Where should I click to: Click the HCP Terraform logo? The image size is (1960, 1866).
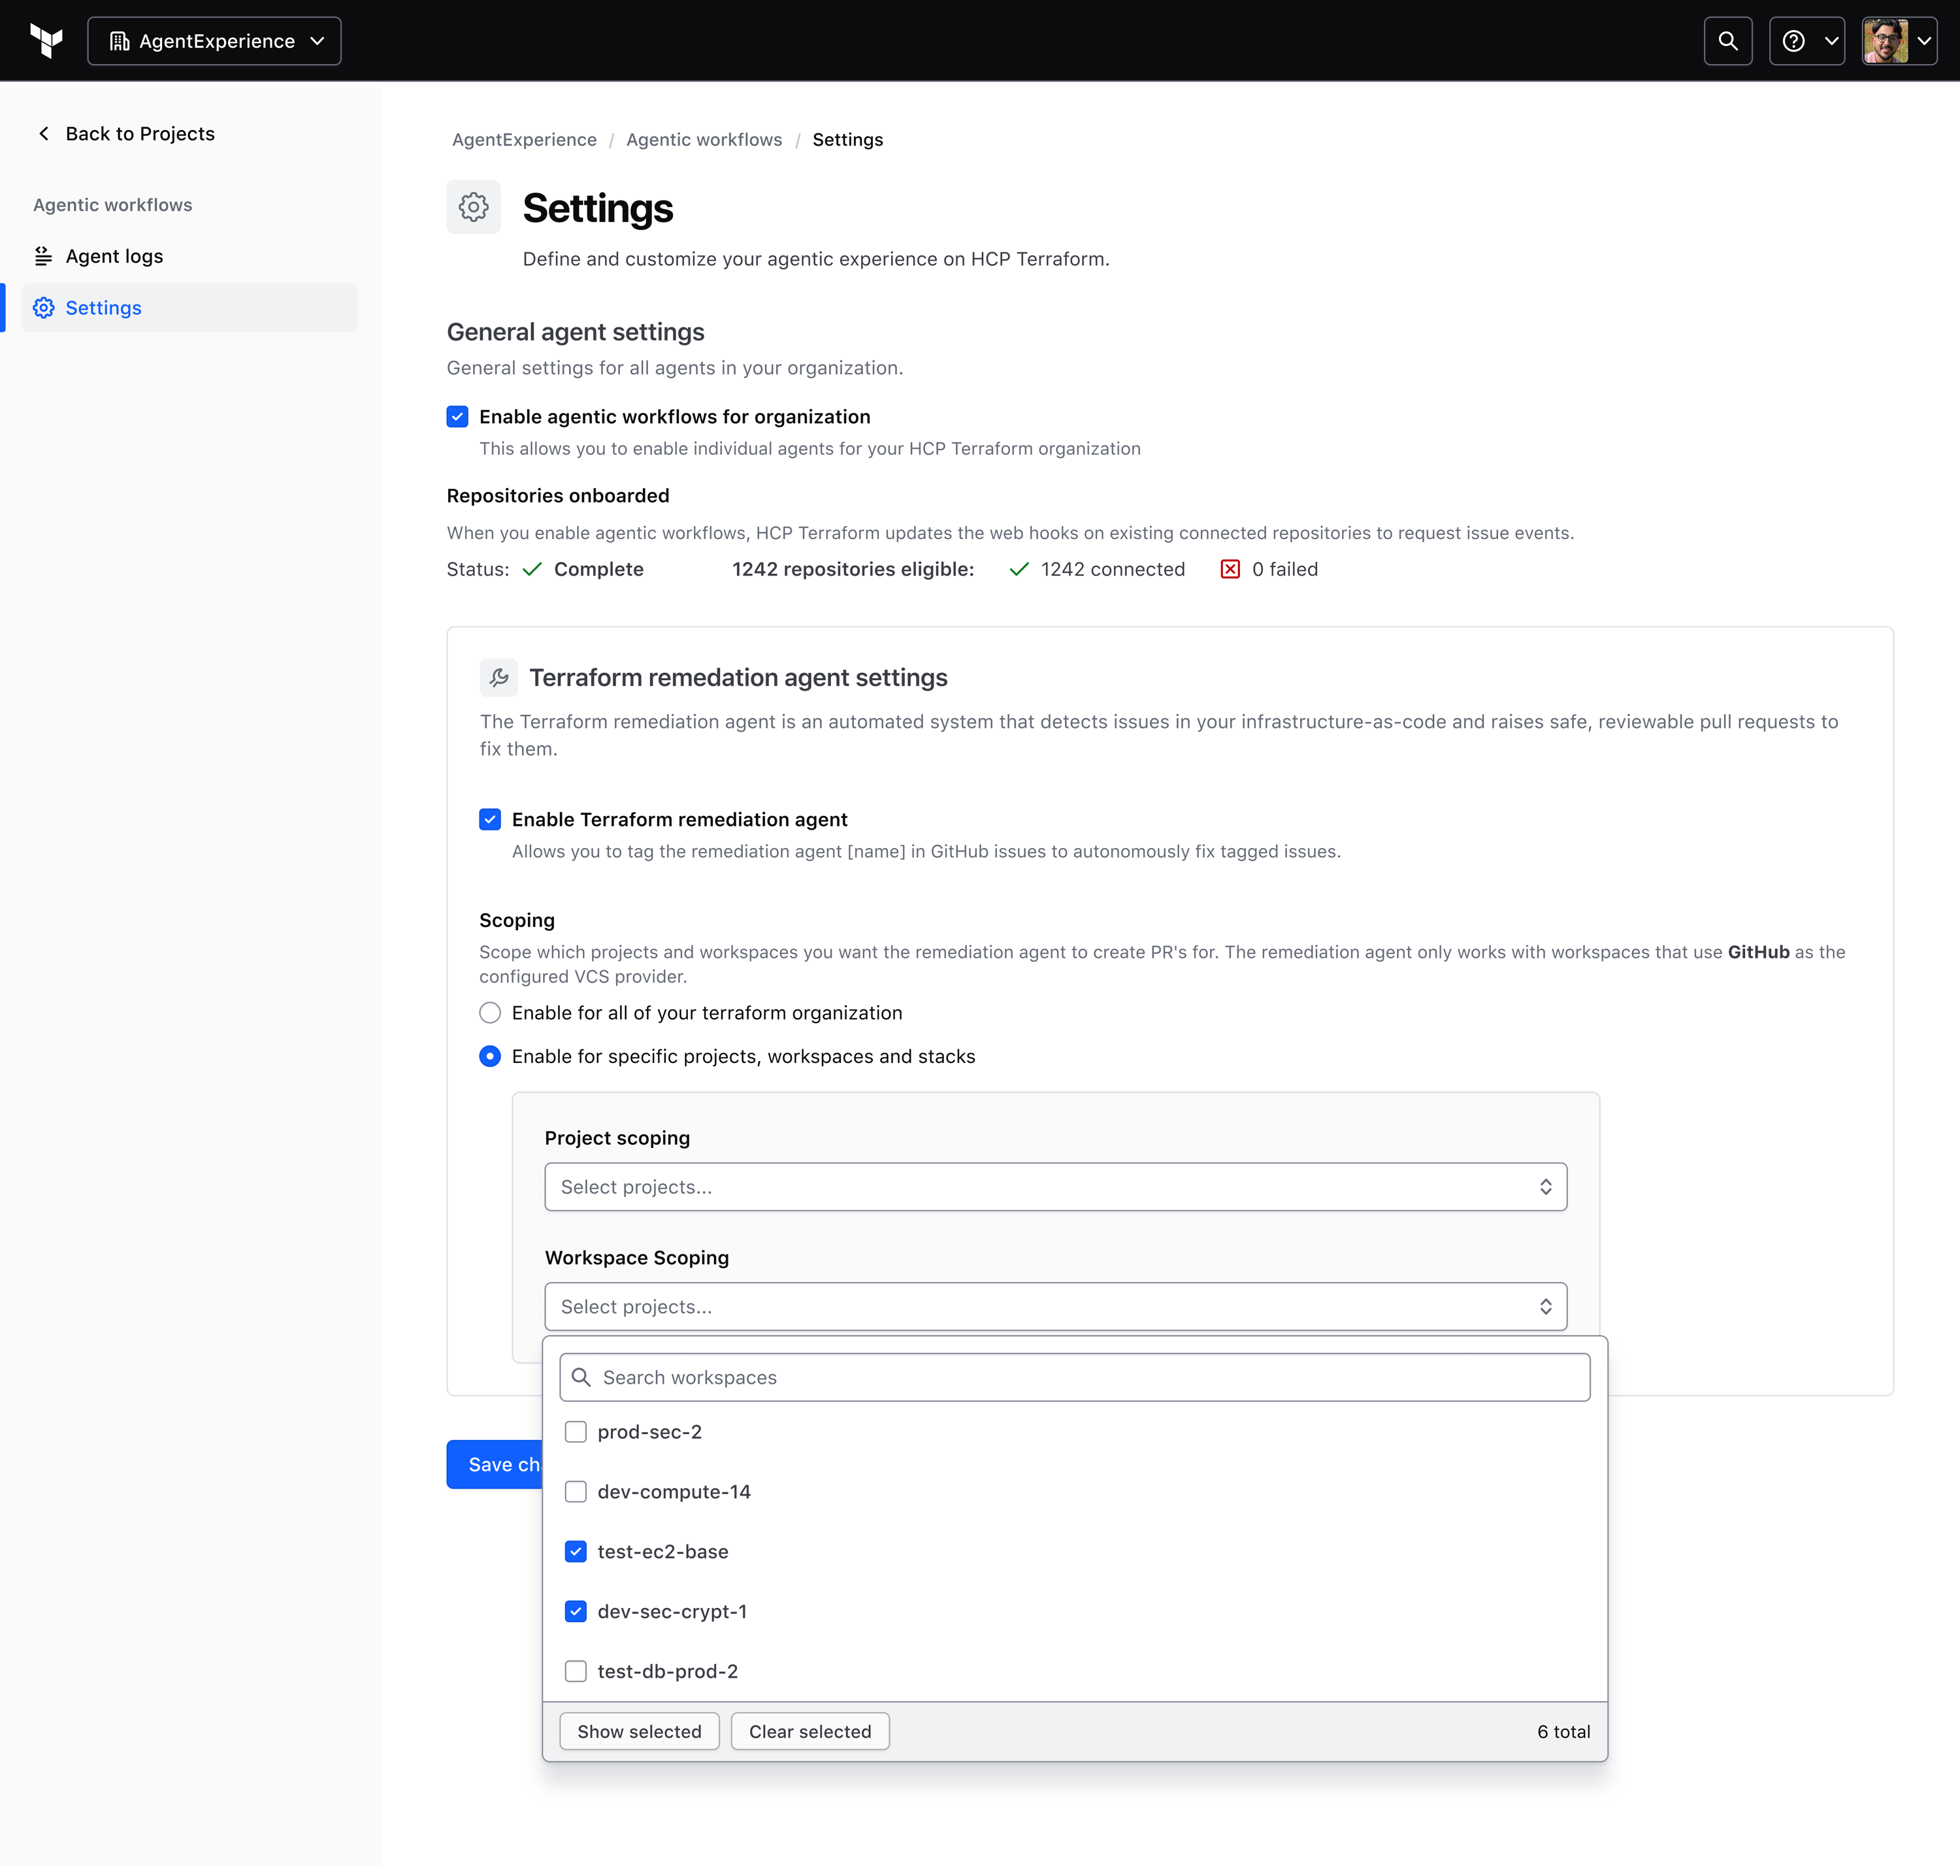coord(46,41)
